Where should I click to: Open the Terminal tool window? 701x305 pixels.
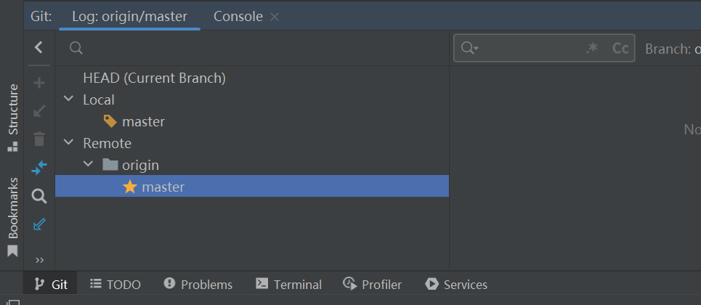point(288,285)
